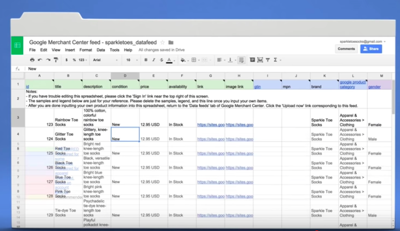The image size is (400, 231).
Task: Click the google product category link
Action: point(352,84)
